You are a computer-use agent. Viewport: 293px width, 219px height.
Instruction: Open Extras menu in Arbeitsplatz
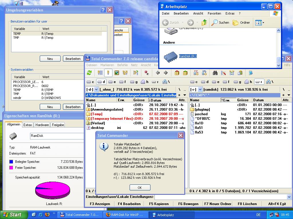click(230, 13)
